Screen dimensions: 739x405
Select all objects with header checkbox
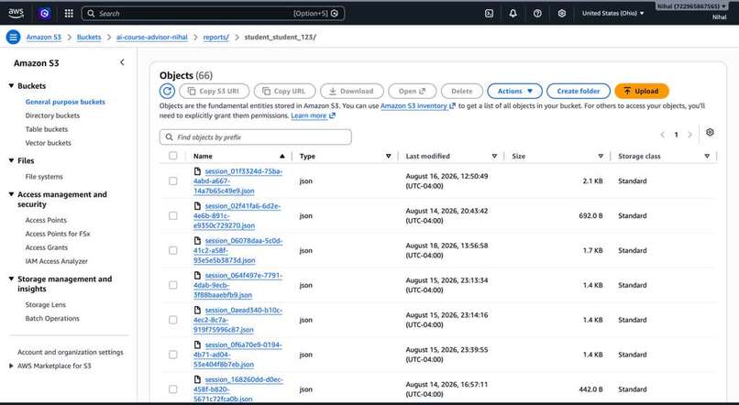(x=173, y=156)
